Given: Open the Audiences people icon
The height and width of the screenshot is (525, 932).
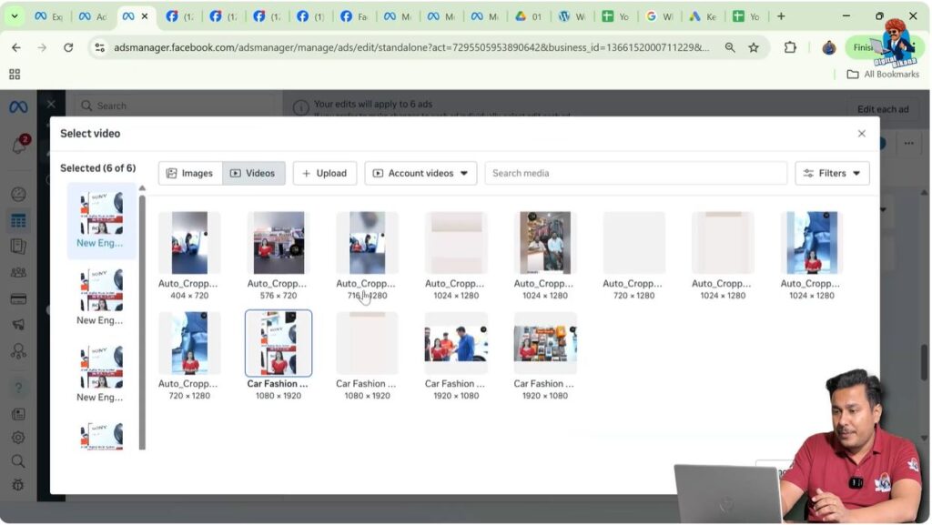Looking at the screenshot, I should 17,271.
